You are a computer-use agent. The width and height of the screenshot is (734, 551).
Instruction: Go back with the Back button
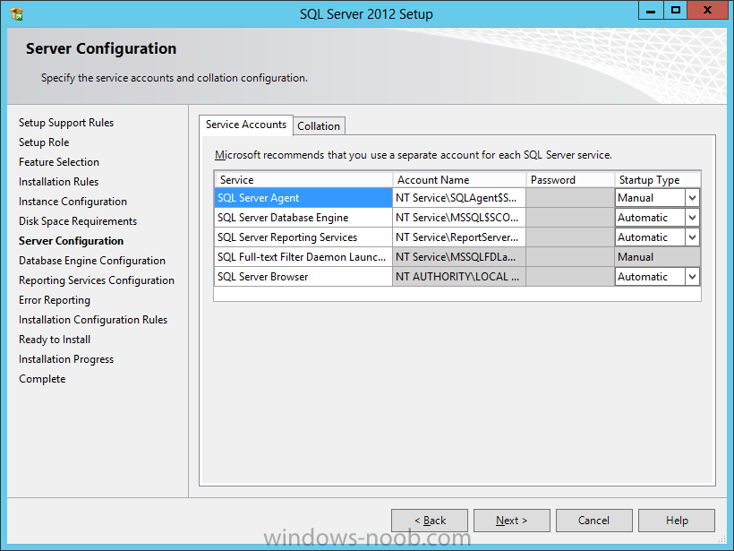tap(430, 520)
